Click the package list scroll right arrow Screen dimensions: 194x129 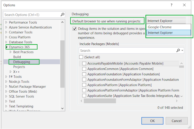177,101
